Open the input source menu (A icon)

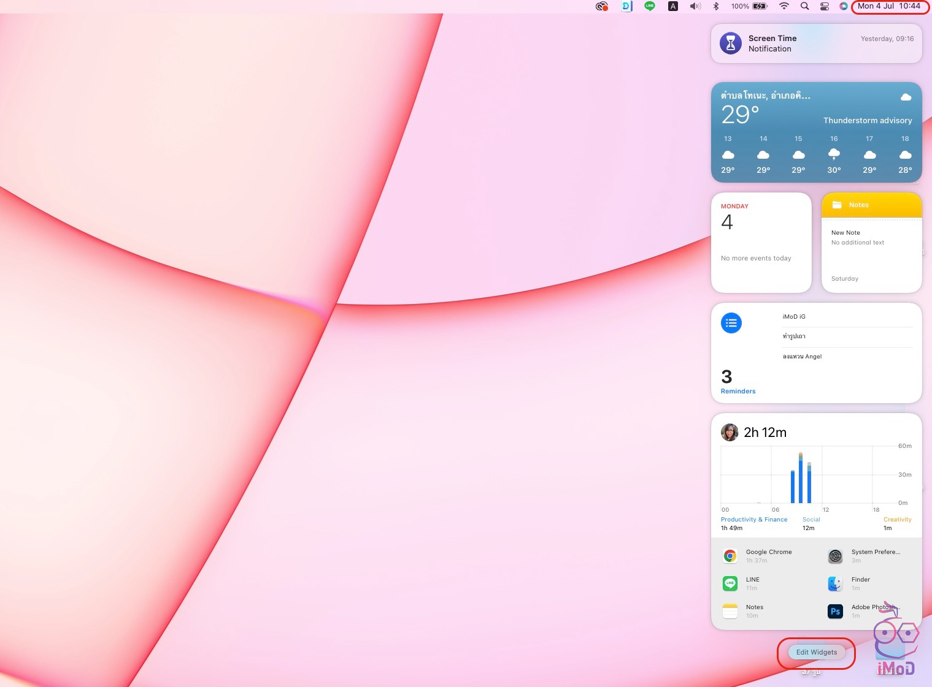(672, 6)
